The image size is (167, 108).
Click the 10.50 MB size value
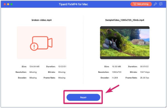pos(116,67)
